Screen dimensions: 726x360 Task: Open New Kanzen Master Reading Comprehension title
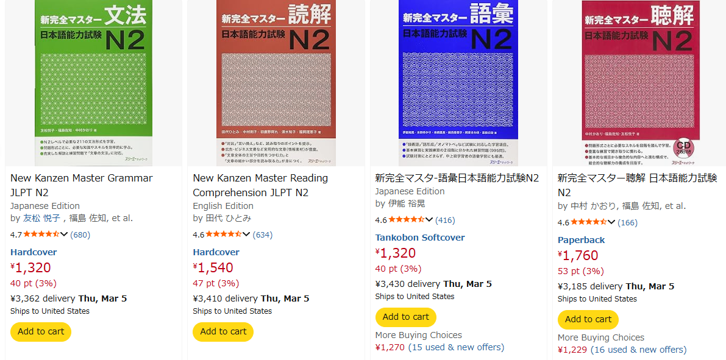[260, 185]
